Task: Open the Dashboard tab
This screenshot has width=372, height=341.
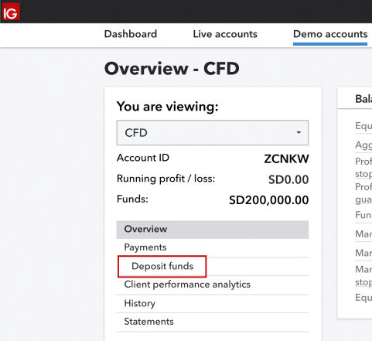Action: coord(131,34)
